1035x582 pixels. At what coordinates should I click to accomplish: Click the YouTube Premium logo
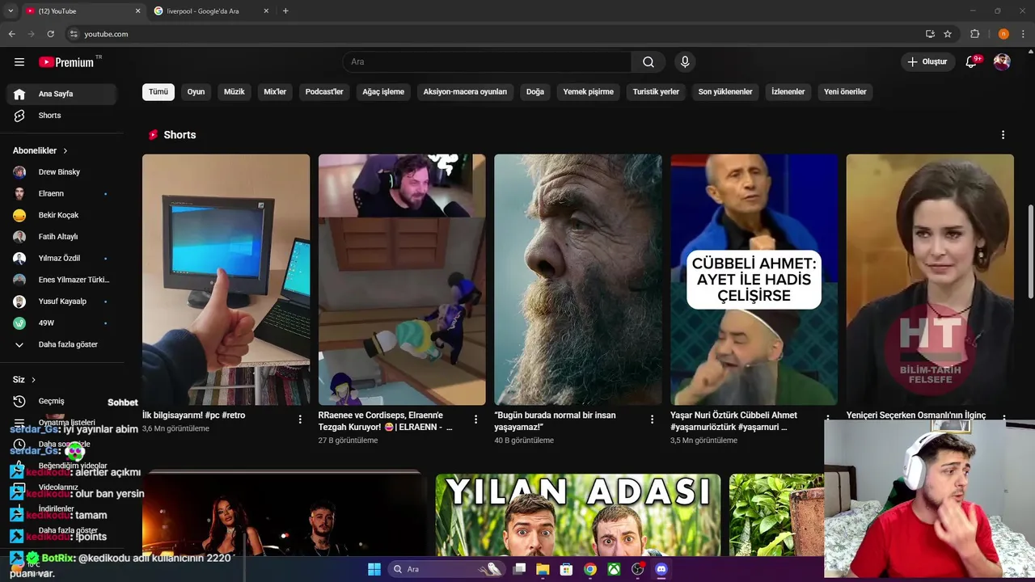click(x=66, y=62)
